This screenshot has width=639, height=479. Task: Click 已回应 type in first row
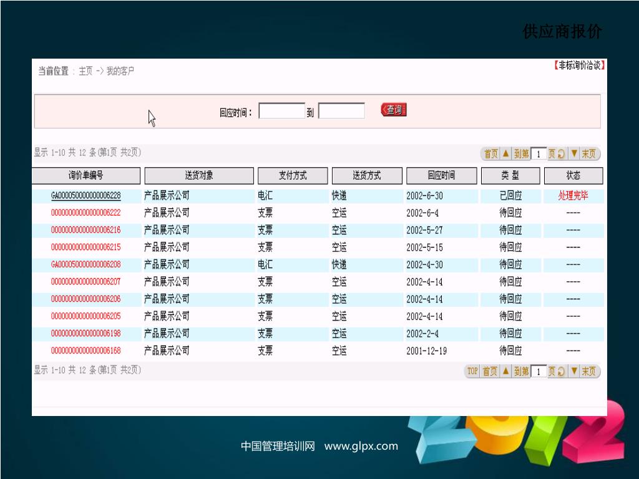point(510,195)
